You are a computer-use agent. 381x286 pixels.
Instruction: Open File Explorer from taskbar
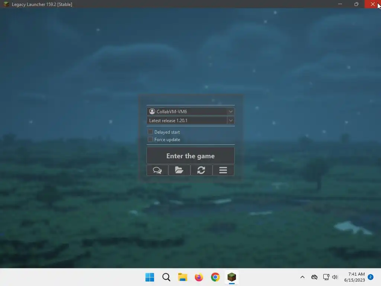click(x=182, y=277)
